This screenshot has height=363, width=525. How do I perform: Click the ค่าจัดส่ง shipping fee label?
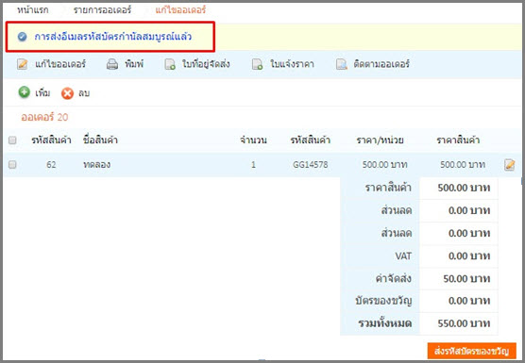394,278
